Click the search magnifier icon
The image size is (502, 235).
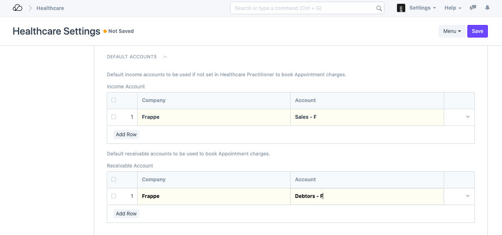point(379,8)
